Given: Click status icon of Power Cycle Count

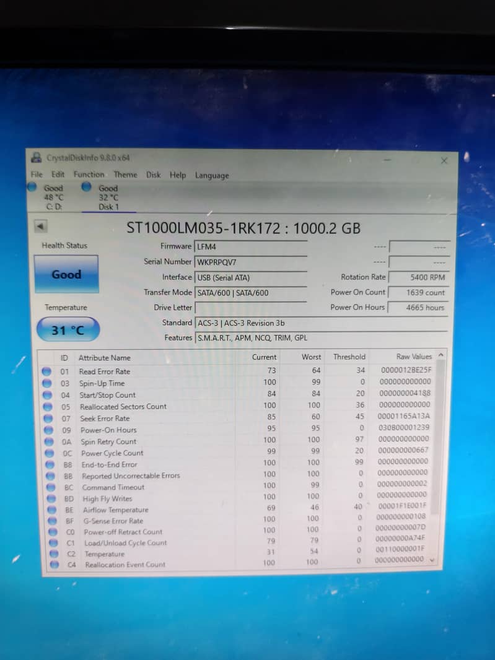Looking at the screenshot, I should pos(50,453).
